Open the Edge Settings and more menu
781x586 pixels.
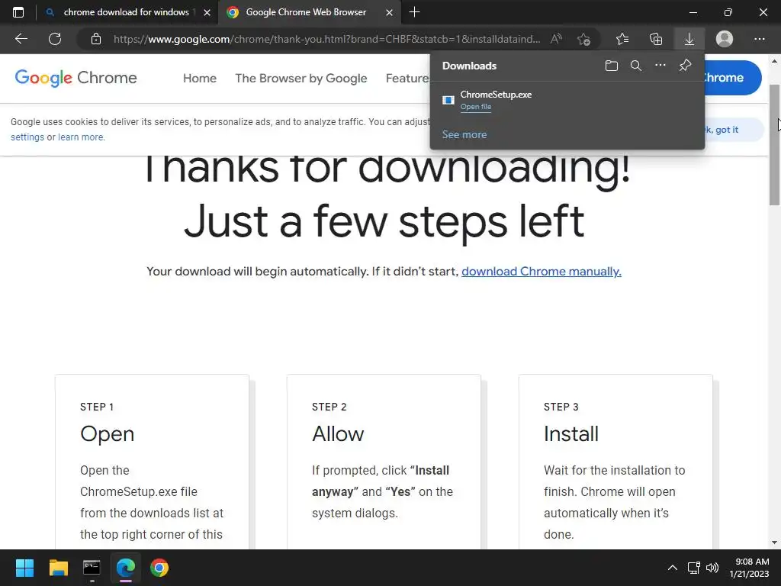tap(759, 39)
